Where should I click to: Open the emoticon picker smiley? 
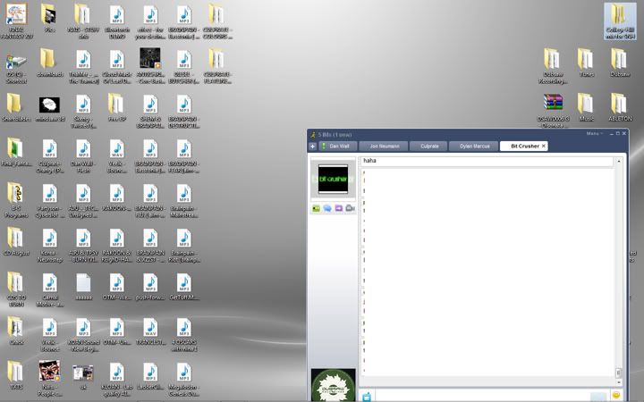615,395
